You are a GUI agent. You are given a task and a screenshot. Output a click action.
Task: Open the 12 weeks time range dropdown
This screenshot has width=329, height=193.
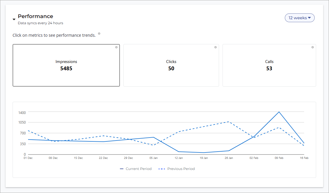point(299,18)
